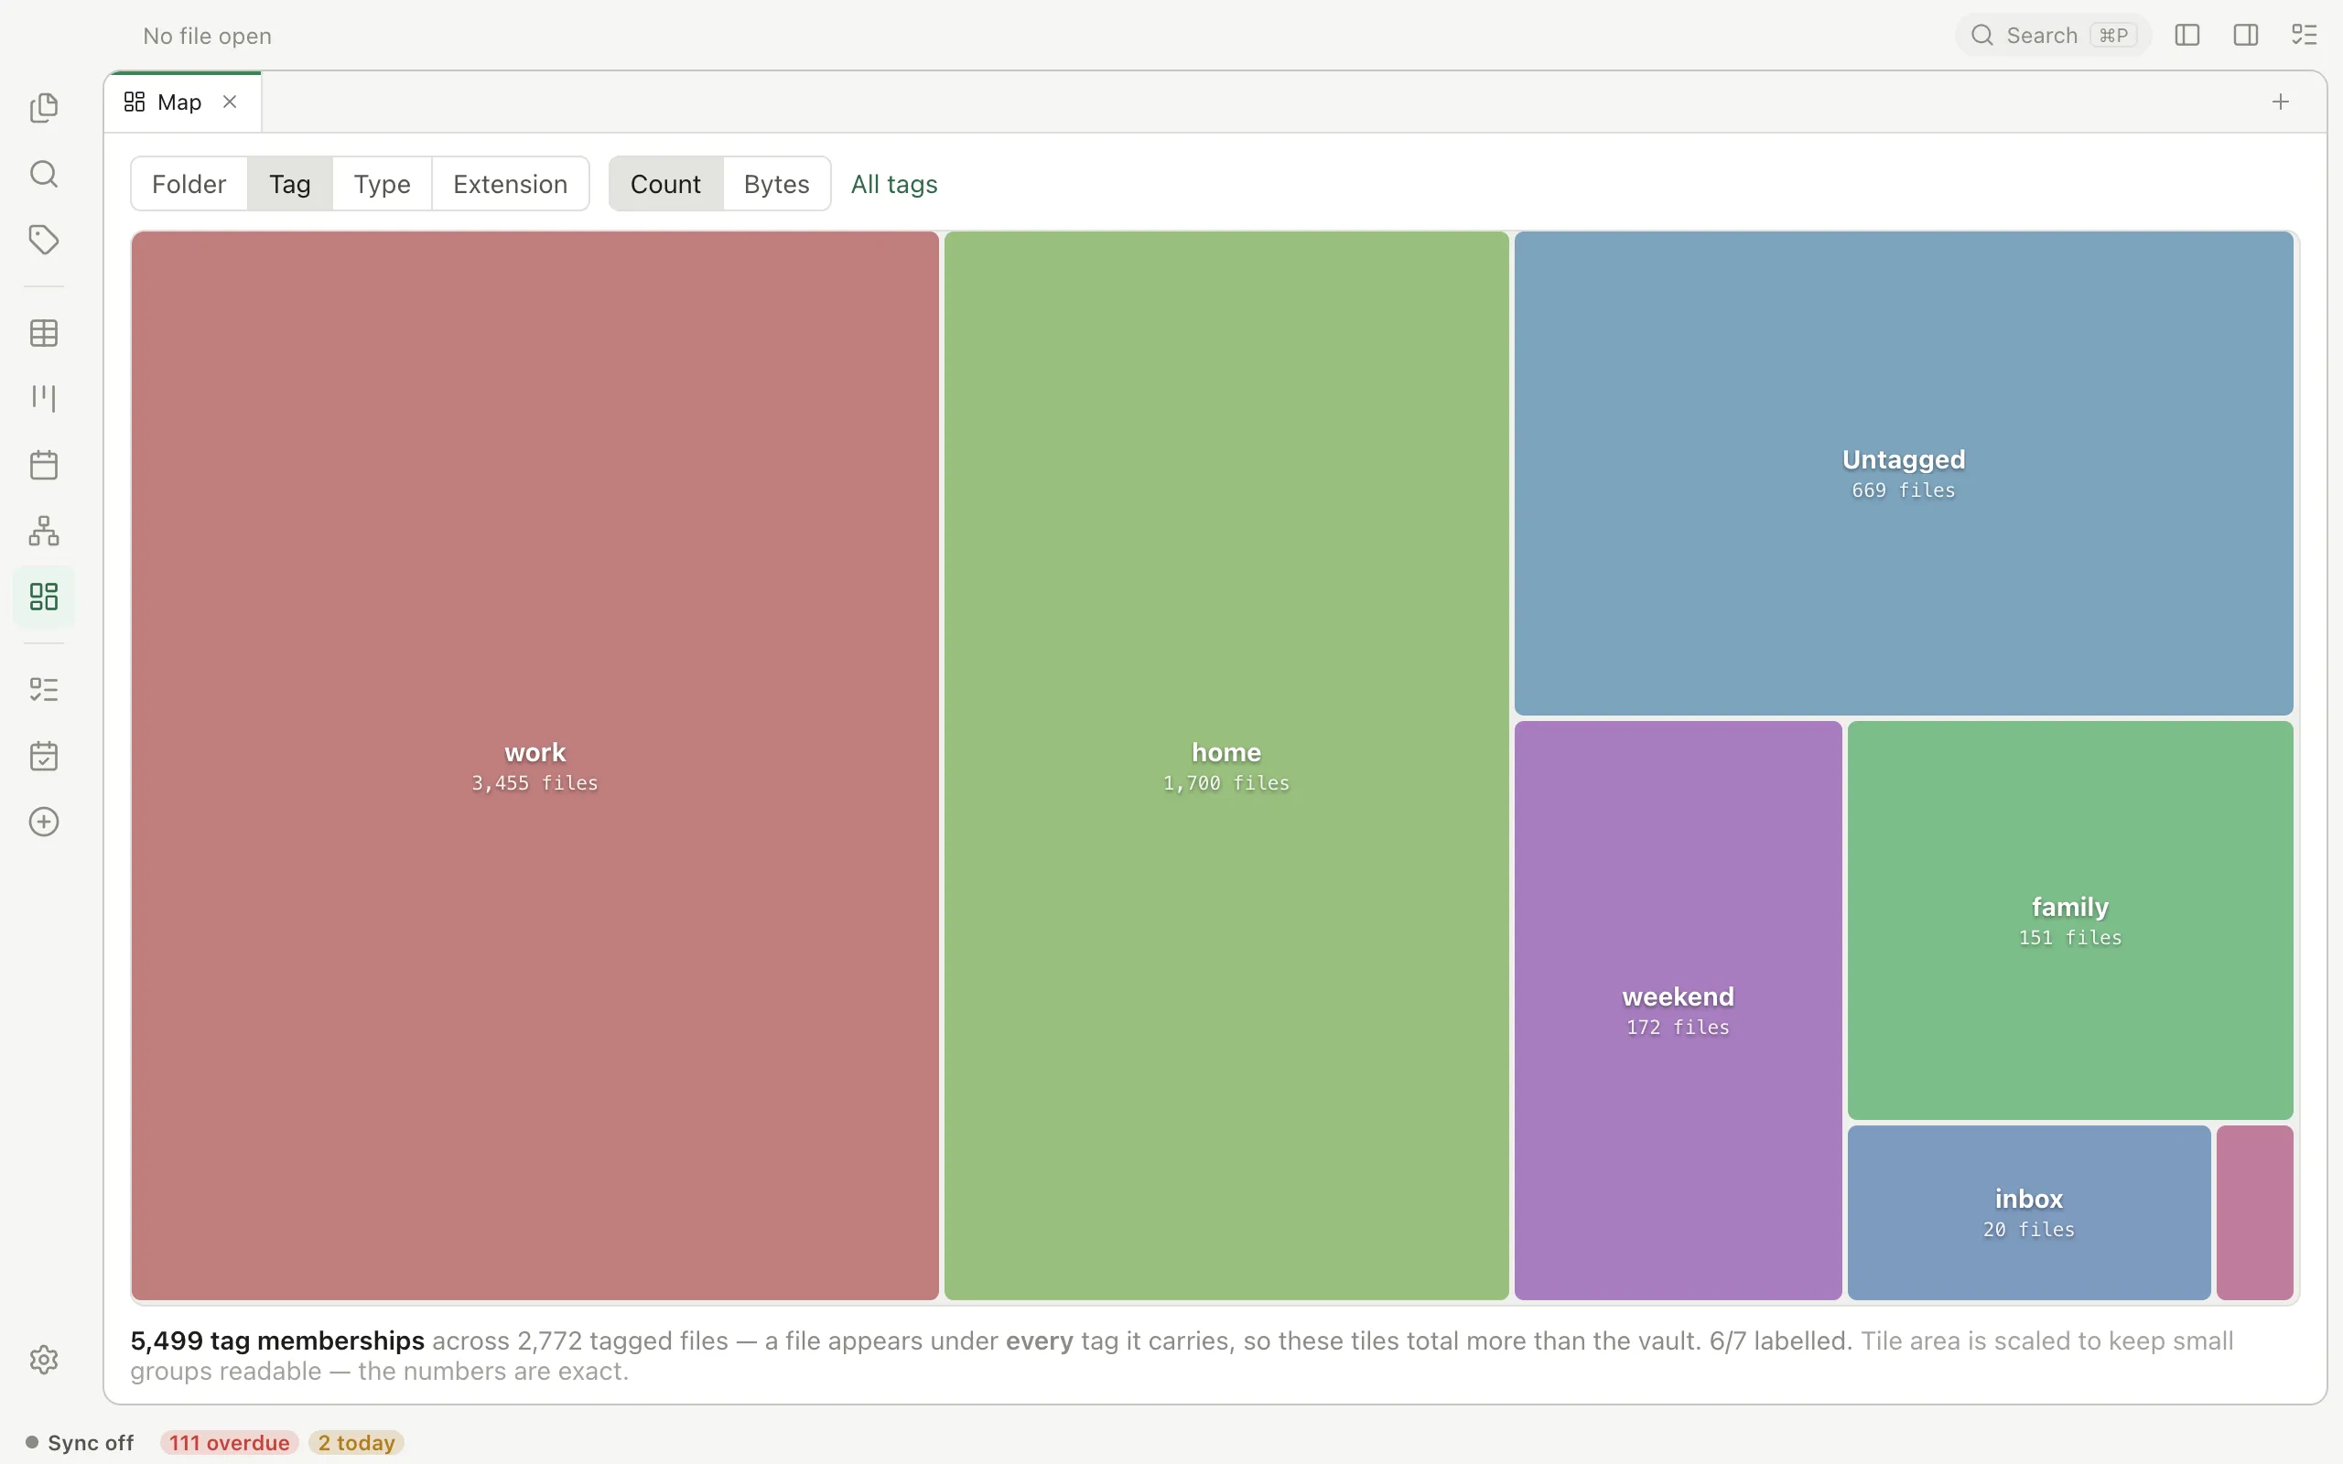Open the kanban board ribbon icon
The image size is (2343, 1464).
44,398
